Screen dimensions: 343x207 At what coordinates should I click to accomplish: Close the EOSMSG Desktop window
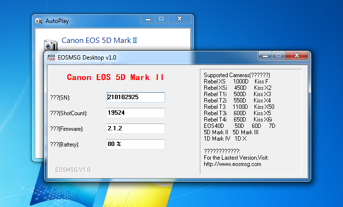point(297,56)
